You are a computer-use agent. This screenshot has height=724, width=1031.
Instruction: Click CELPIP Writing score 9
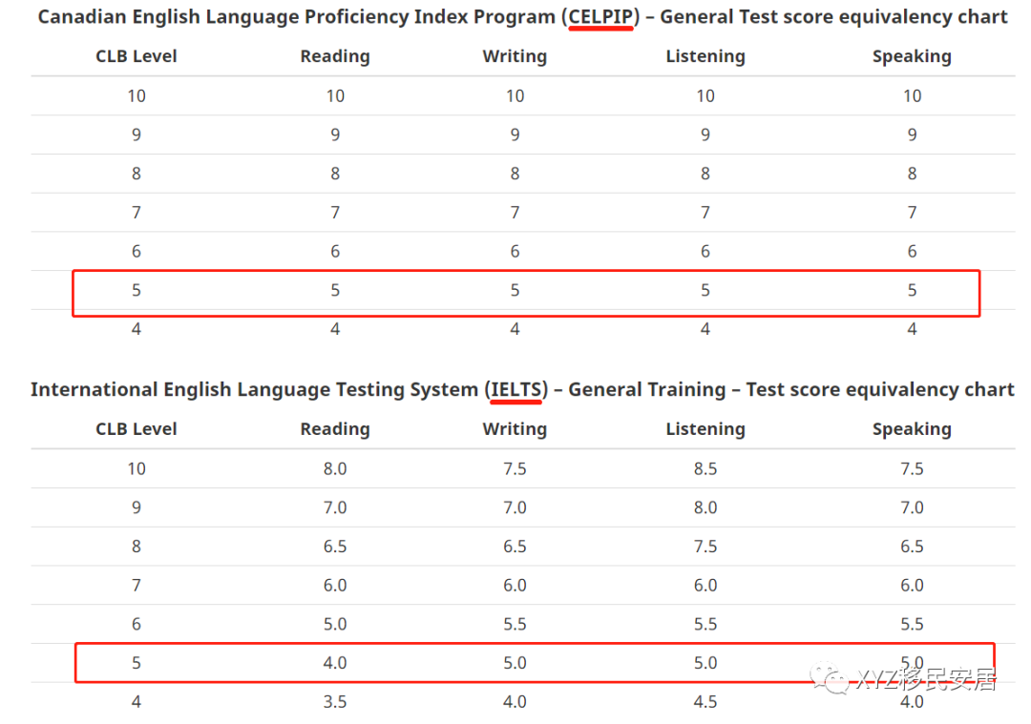[515, 134]
